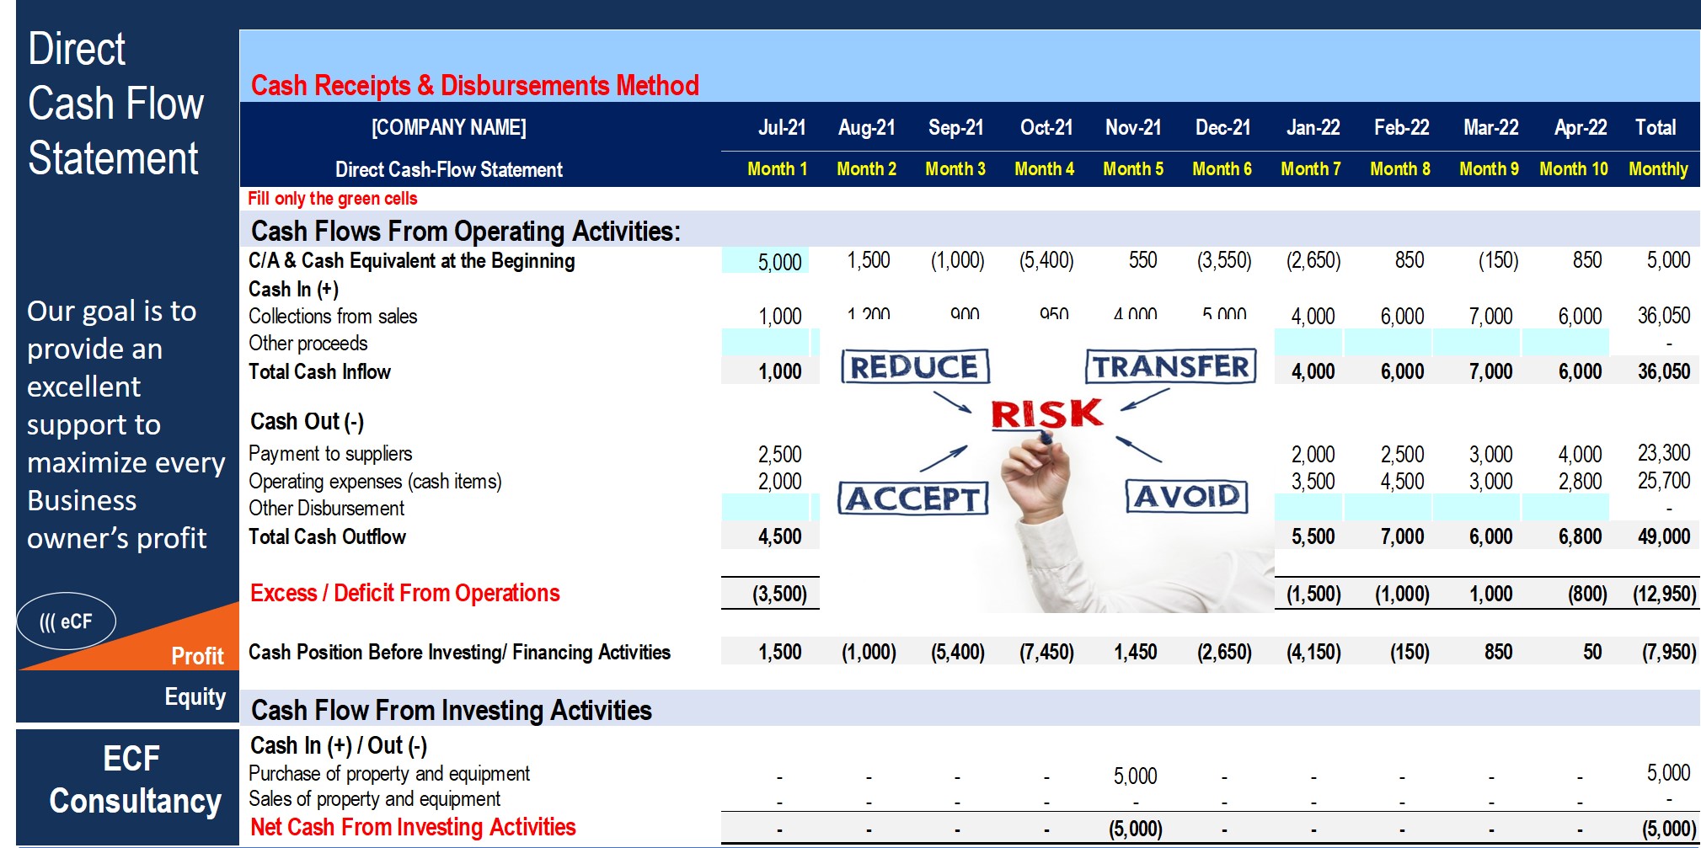The height and width of the screenshot is (848, 1701).
Task: Select the Cash Flow From Investing Activities heading
Action: click(x=452, y=710)
